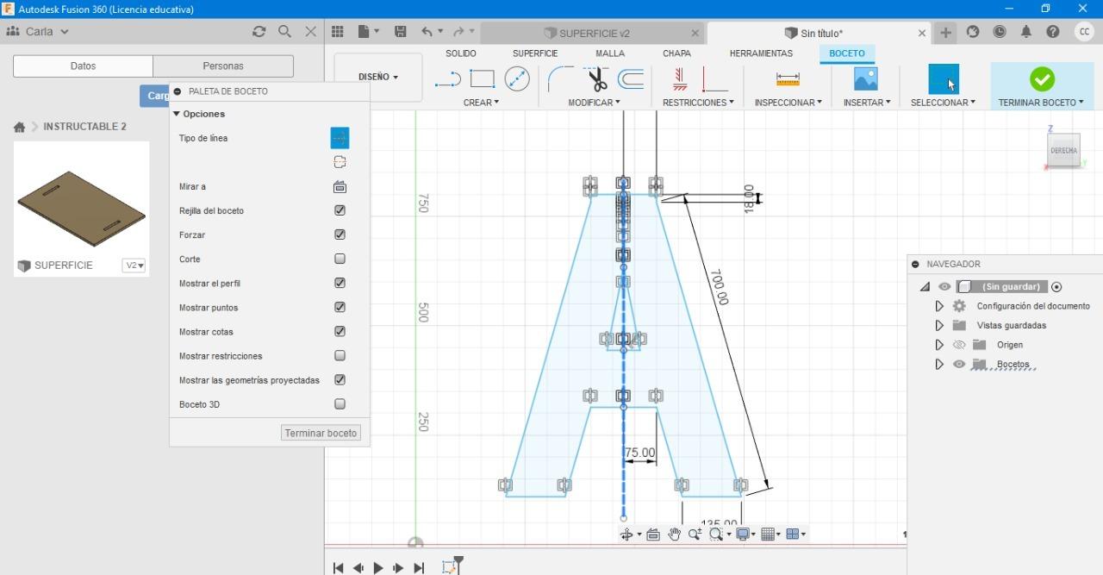Image resolution: width=1103 pixels, height=575 pixels.
Task: Uncheck Mostrar las geometrías proyectadas checkbox
Action: pyautogui.click(x=340, y=379)
